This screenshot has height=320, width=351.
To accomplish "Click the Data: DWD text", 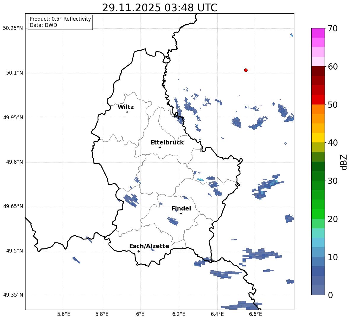I will [x=43, y=25].
